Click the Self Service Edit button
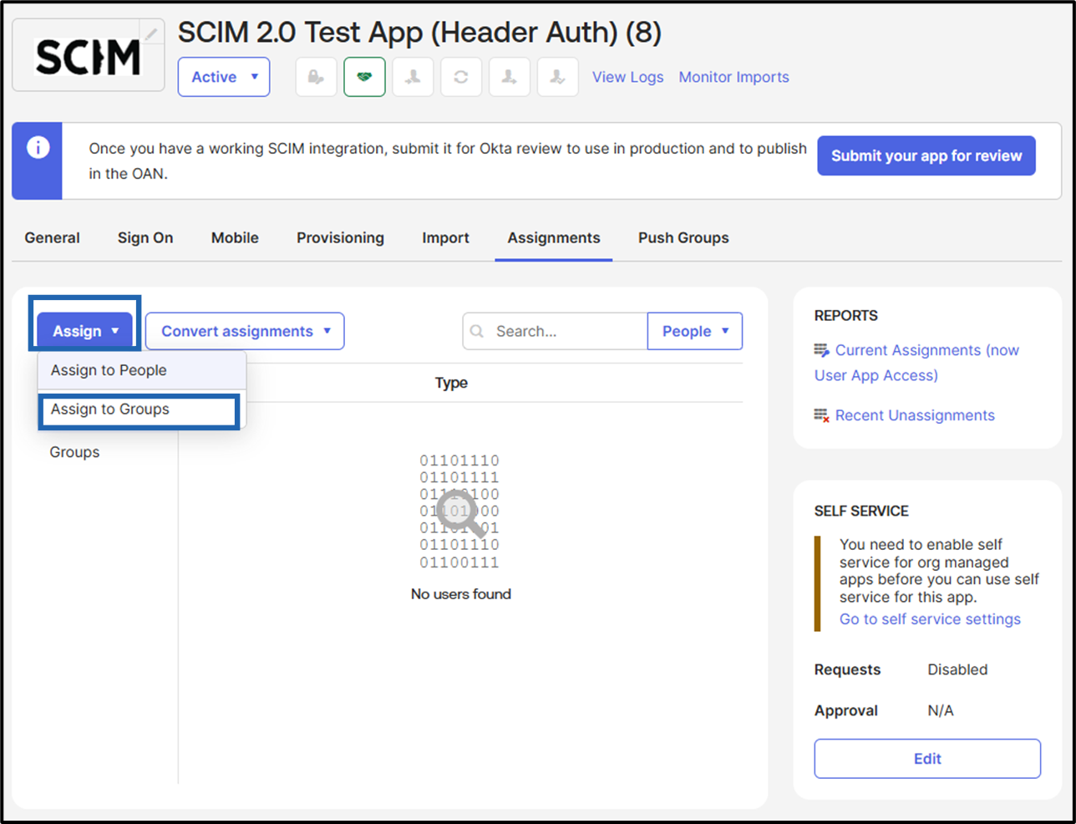Image resolution: width=1076 pixels, height=824 pixels. coord(927,759)
